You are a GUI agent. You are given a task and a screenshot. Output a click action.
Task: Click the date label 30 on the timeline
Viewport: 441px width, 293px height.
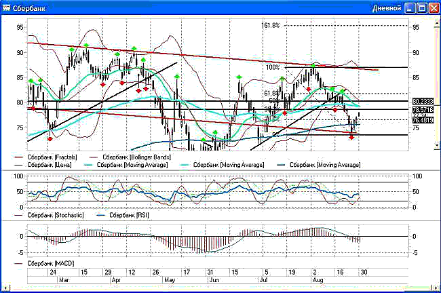coord(364,272)
